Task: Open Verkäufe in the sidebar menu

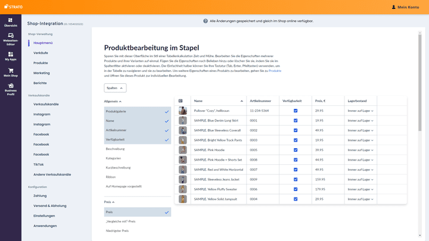Action: 41,53
